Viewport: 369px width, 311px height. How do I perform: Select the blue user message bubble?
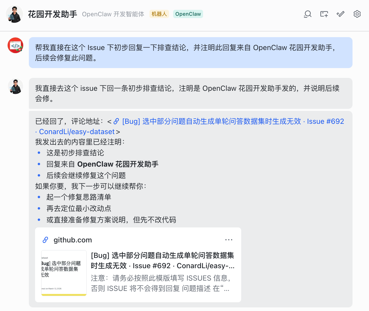pos(191,53)
